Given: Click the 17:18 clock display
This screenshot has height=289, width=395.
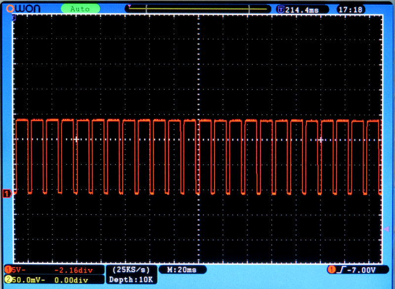Looking at the screenshot, I should click(x=351, y=10).
